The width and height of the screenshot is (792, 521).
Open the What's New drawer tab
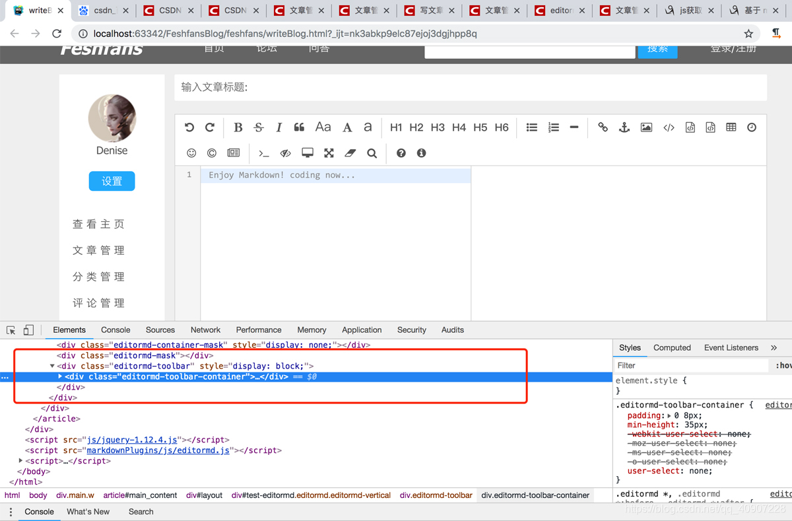[88, 512]
